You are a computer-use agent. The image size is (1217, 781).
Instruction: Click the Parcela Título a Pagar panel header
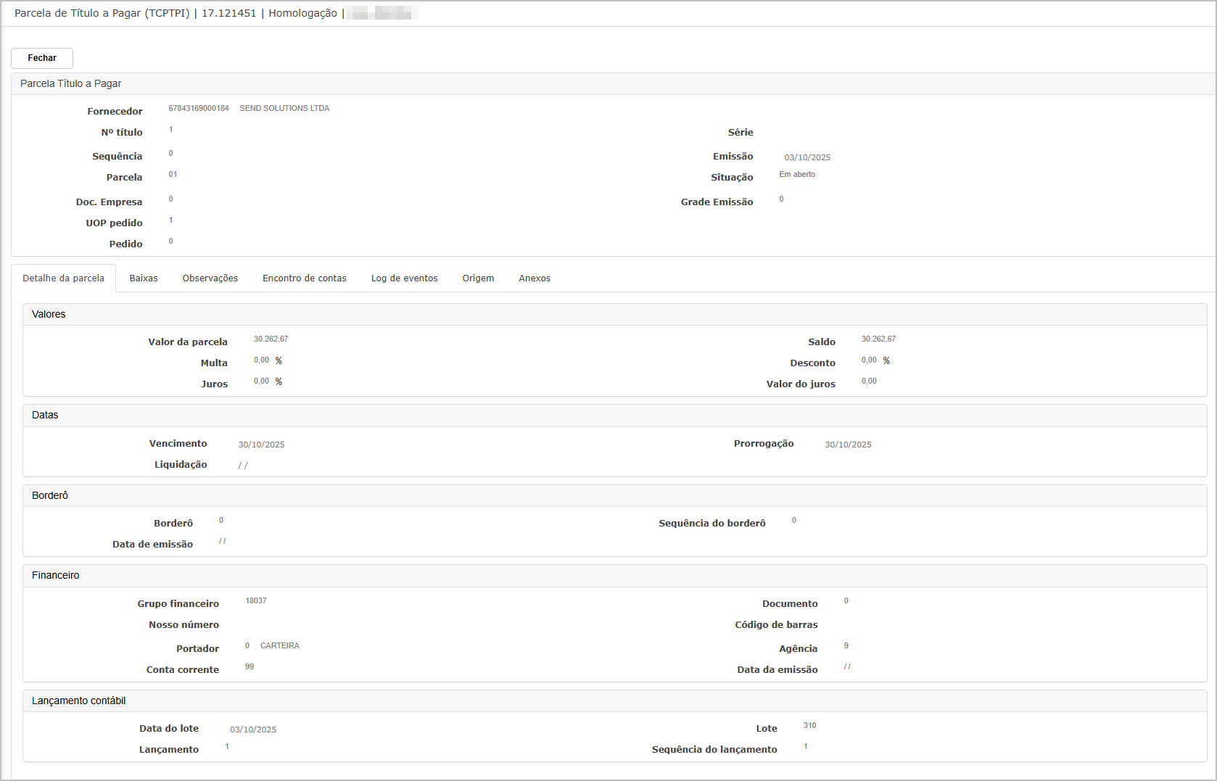[x=71, y=84]
